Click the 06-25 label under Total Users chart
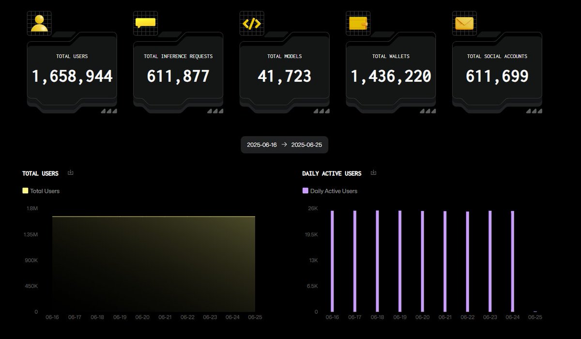 click(x=255, y=318)
